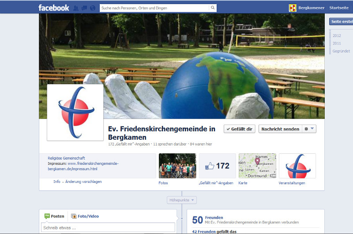Open the friend requests icon
This screenshot has width=353, height=234.
pyautogui.click(x=76, y=8)
